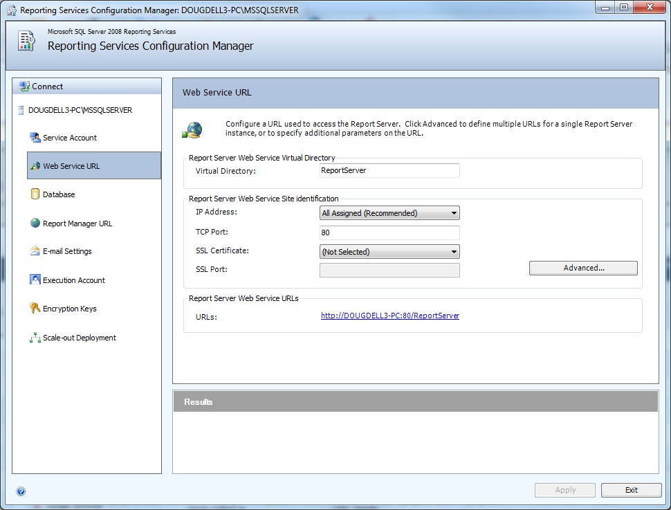The width and height of the screenshot is (671, 510).
Task: Click the globe icon beside the URL description
Action: click(192, 129)
